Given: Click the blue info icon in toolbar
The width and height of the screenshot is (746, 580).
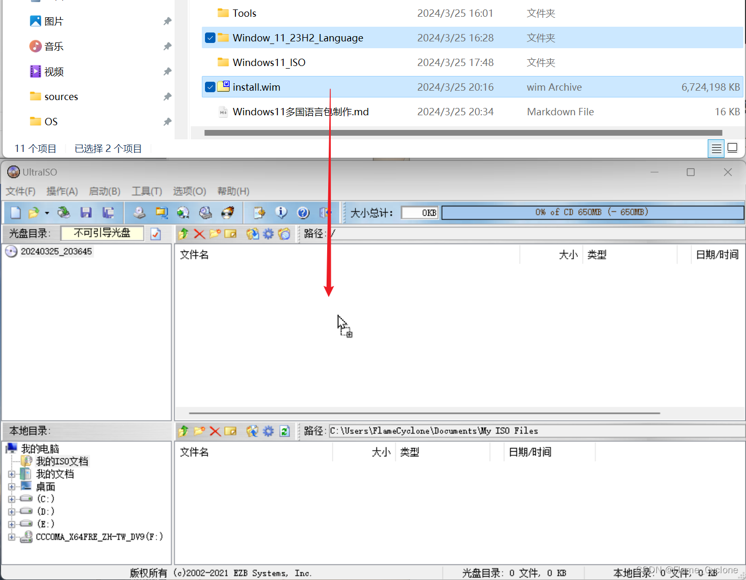Looking at the screenshot, I should pyautogui.click(x=282, y=213).
